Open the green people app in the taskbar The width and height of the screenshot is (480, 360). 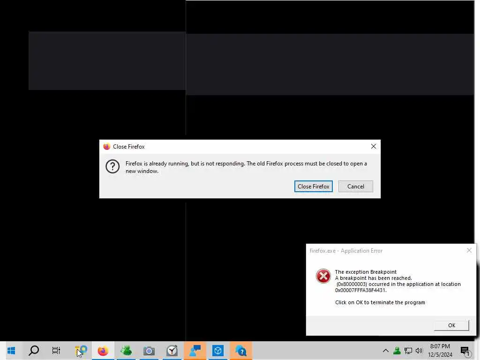tap(126, 351)
